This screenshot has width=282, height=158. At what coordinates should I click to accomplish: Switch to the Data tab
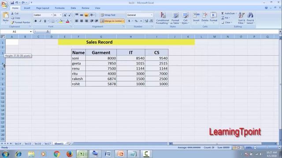[x=73, y=8]
